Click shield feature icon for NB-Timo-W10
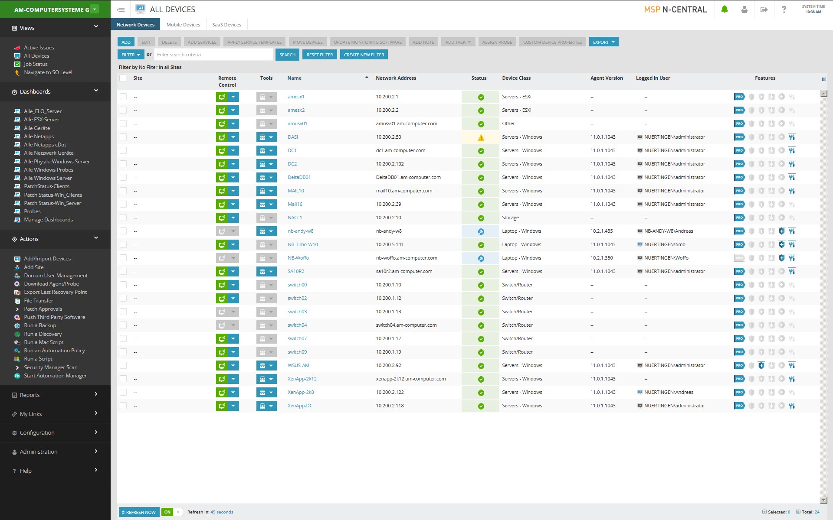Viewport: 833px width, 520px height. 781,245
